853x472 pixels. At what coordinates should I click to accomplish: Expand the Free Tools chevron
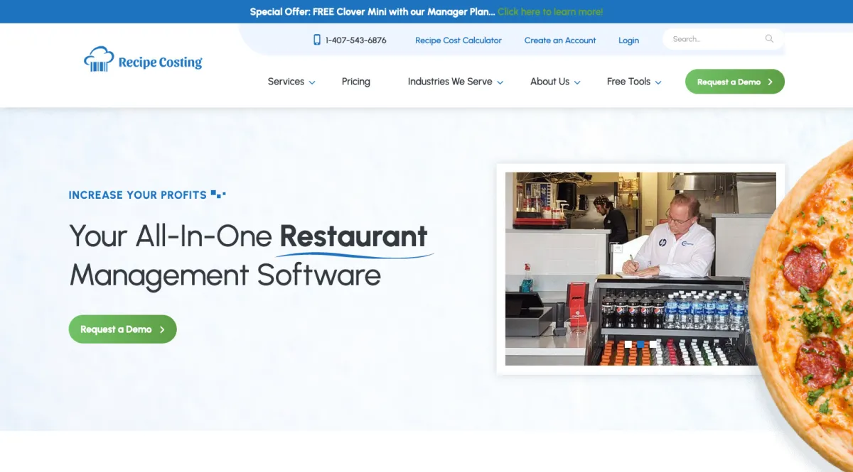658,82
